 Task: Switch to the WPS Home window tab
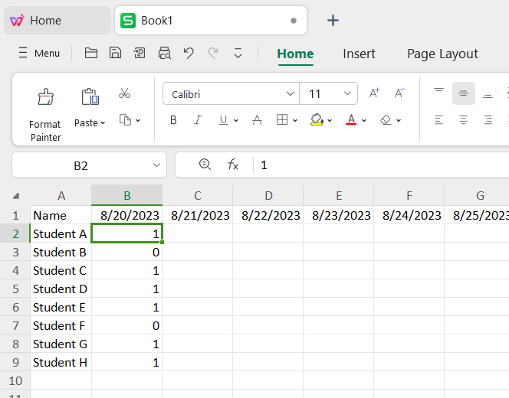(x=57, y=21)
